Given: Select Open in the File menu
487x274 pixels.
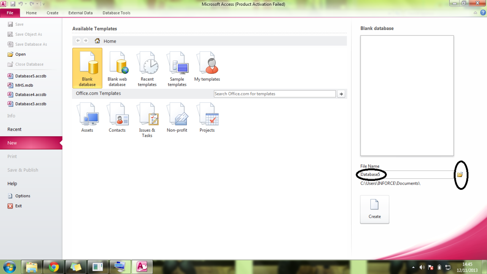Looking at the screenshot, I should pos(17,54).
